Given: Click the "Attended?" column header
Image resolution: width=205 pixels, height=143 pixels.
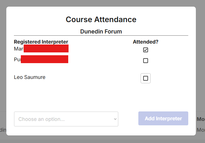Looking at the screenshot, I should [x=146, y=42].
